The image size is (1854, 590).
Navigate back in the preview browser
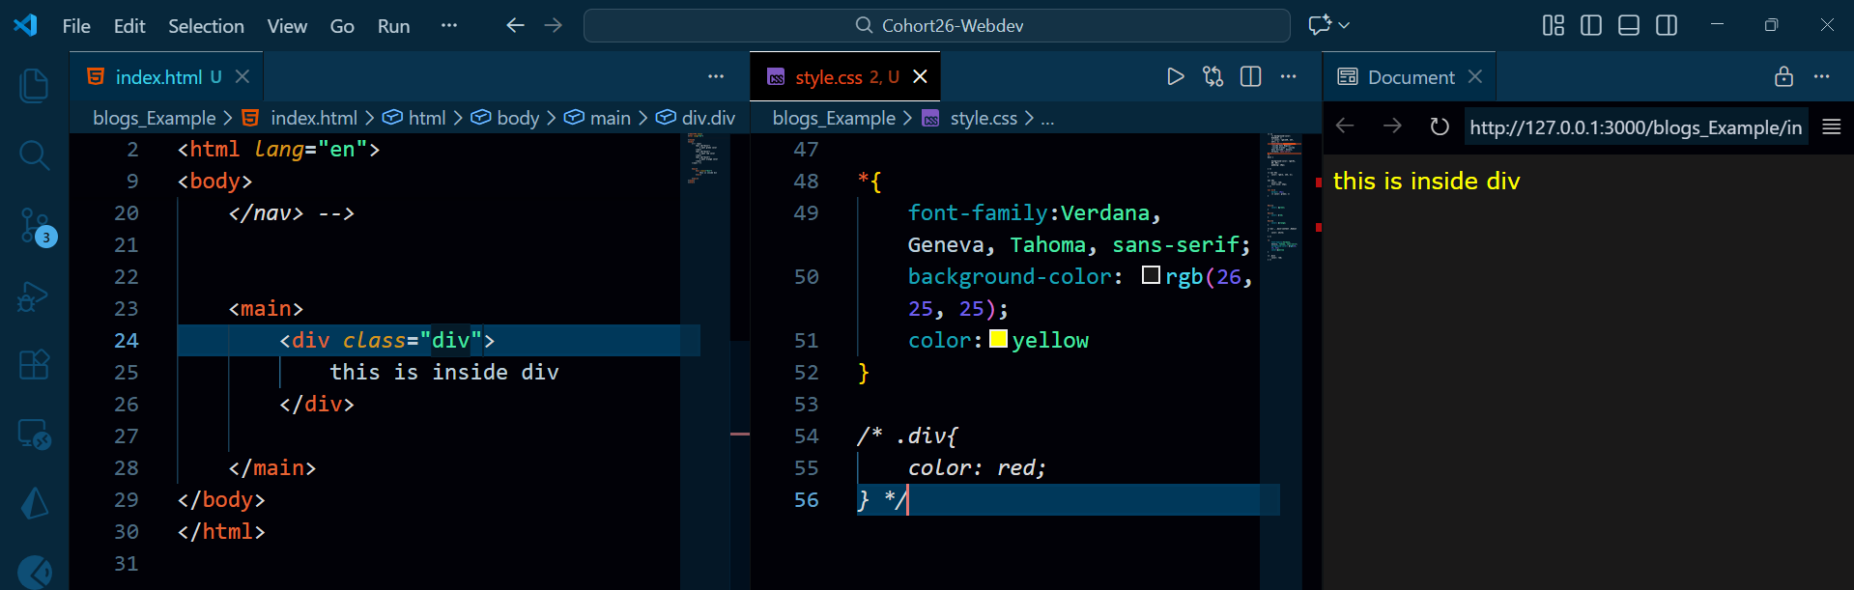pyautogui.click(x=1345, y=126)
